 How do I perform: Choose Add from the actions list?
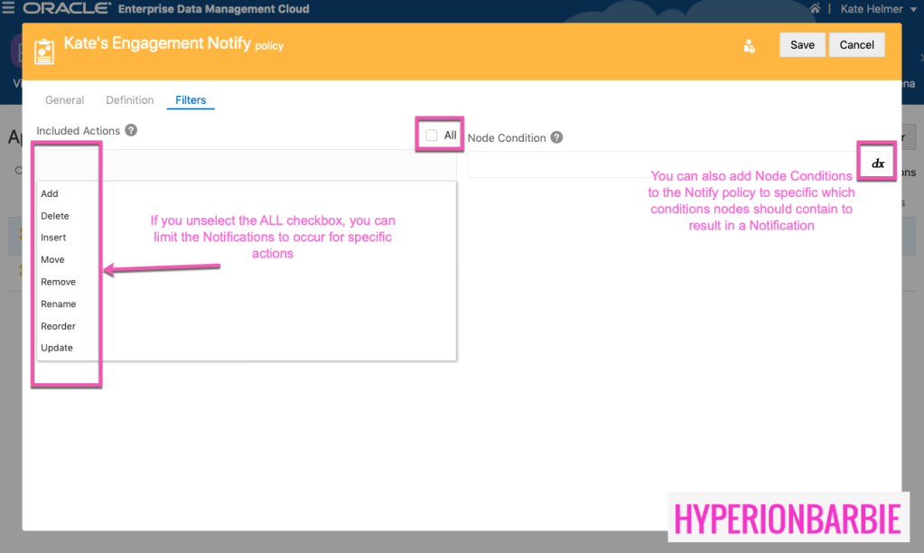50,193
